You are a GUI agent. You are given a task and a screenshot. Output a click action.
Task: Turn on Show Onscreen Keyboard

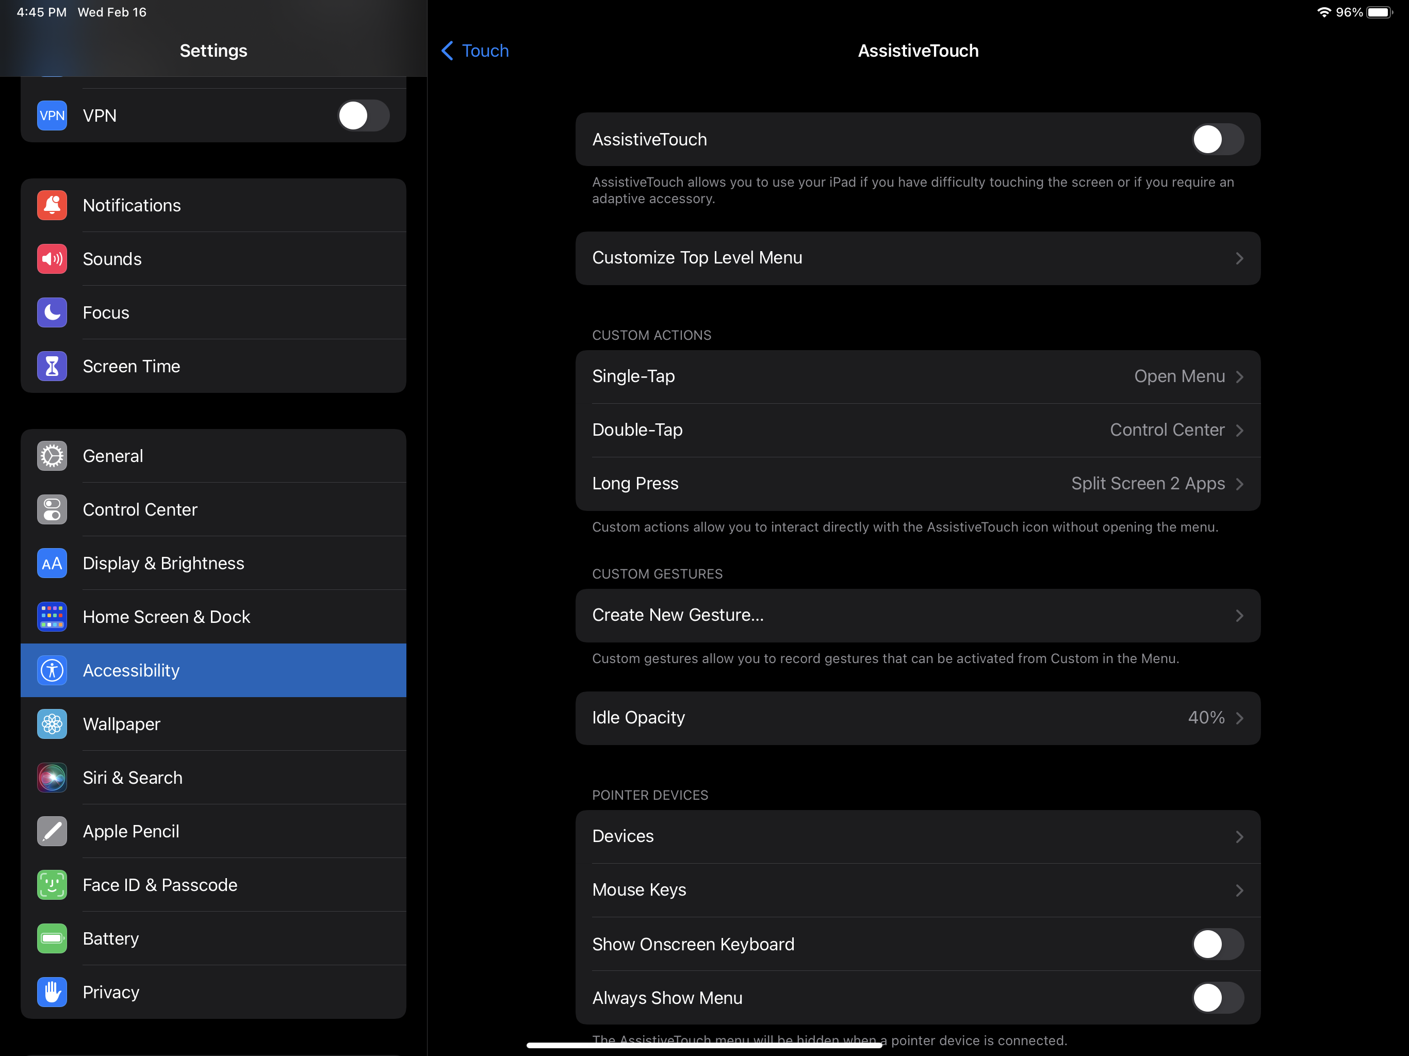pos(1217,944)
